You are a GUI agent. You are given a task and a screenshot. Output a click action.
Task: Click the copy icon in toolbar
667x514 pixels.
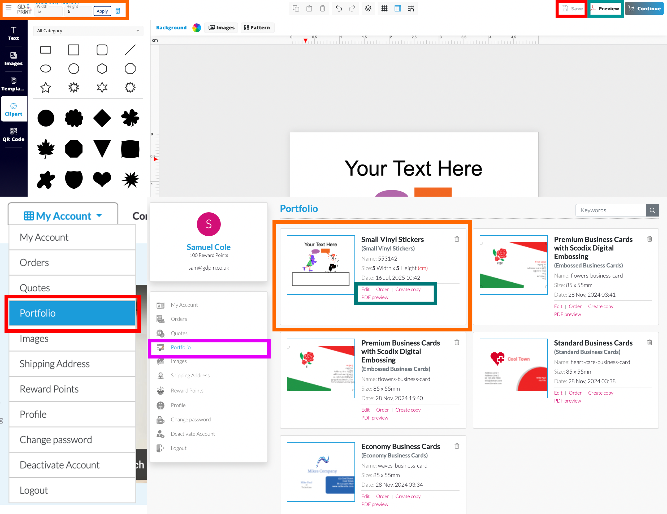click(296, 8)
